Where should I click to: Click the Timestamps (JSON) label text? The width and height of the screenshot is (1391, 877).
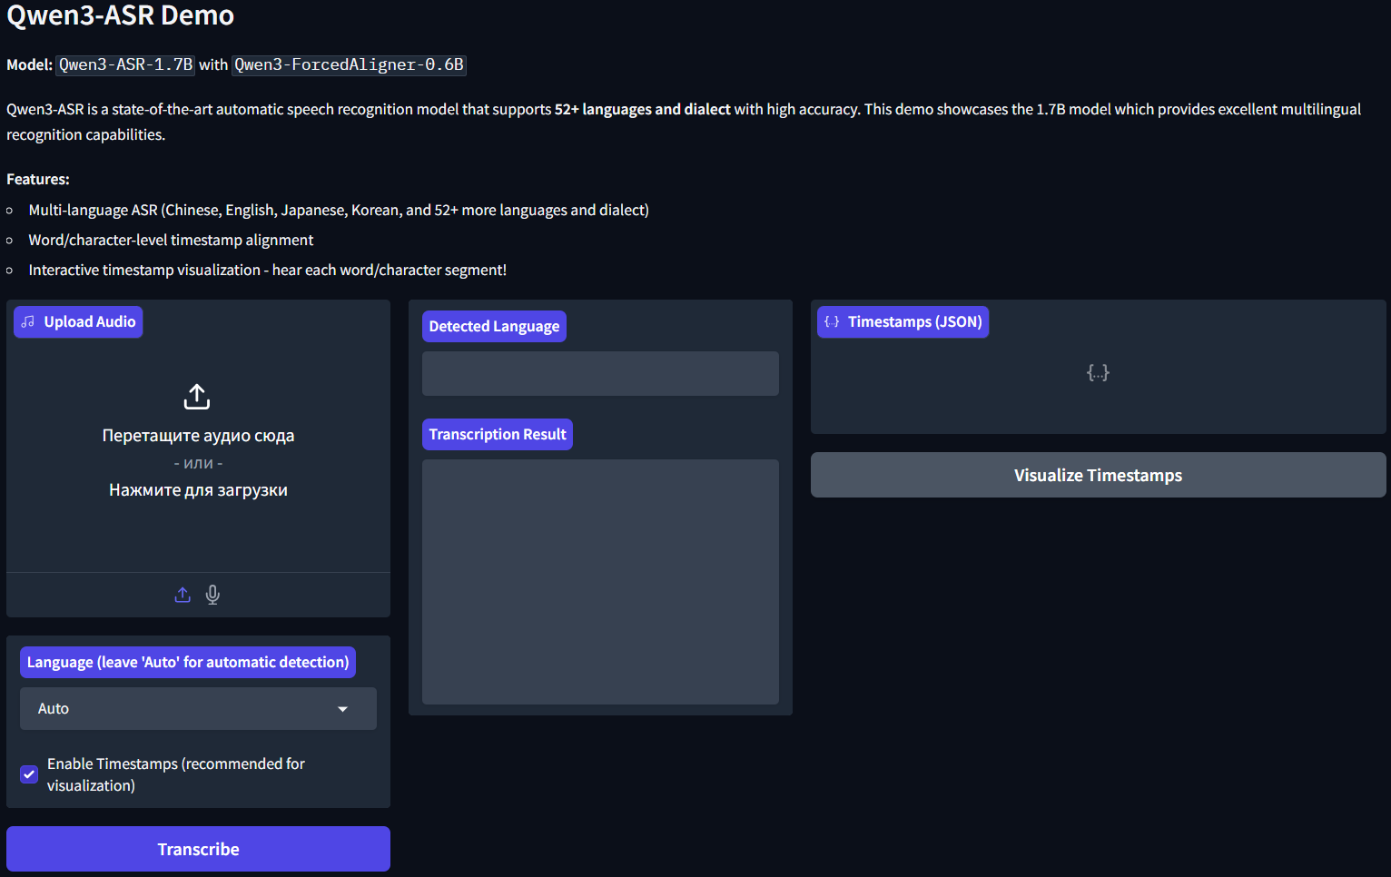915,321
